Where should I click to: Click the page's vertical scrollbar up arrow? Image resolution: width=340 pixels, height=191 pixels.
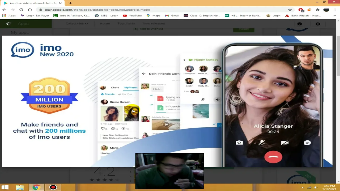point(338,21)
